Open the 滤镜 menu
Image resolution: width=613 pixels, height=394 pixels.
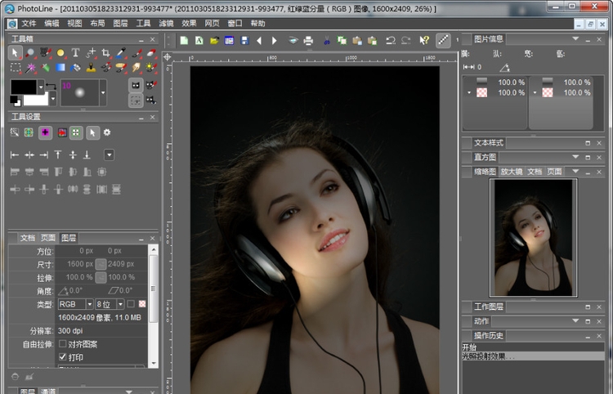(x=168, y=23)
